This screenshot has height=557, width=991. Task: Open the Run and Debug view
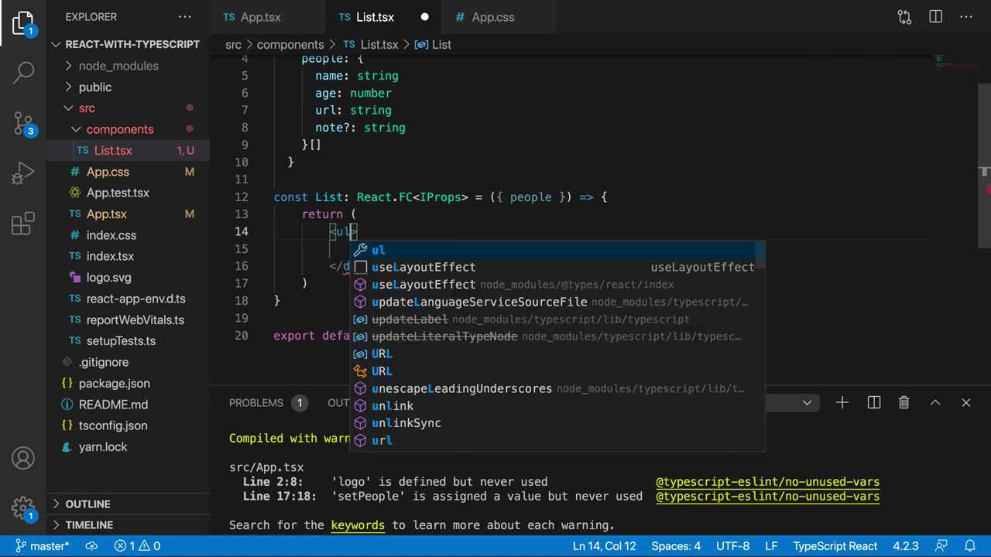tap(23, 173)
